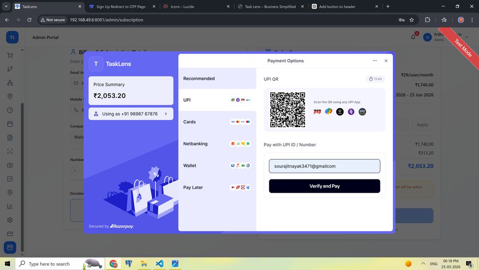Select the Cards payment method
Image resolution: width=479 pixels, height=270 pixels.
tap(217, 122)
